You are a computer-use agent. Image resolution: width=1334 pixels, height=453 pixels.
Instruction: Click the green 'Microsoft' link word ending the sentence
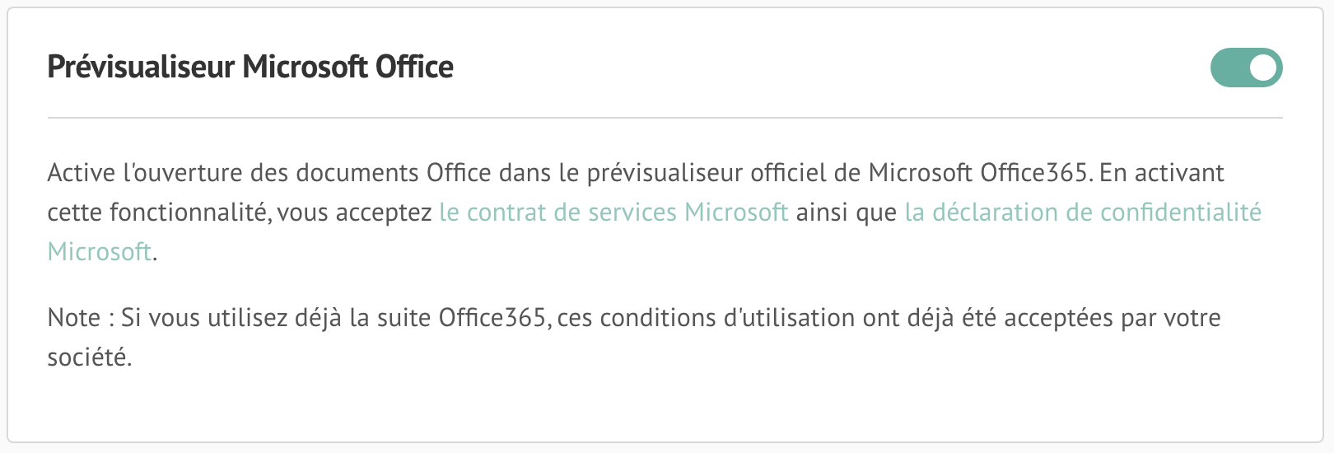click(x=100, y=251)
